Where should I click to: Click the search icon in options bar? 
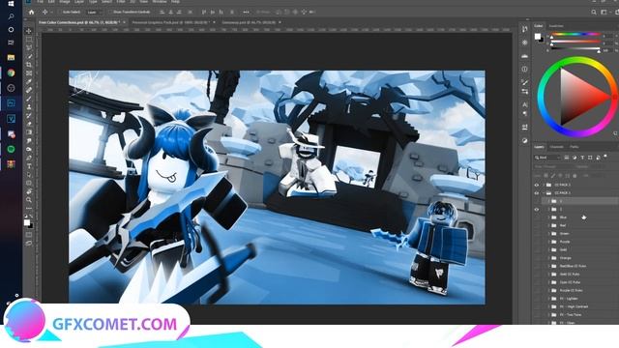tap(594, 13)
